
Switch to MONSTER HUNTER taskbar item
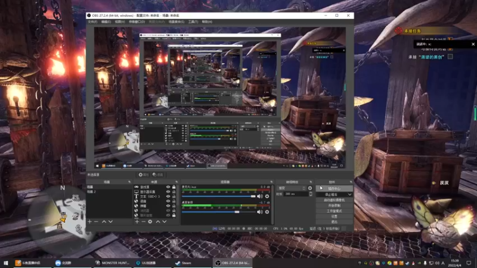coord(113,263)
